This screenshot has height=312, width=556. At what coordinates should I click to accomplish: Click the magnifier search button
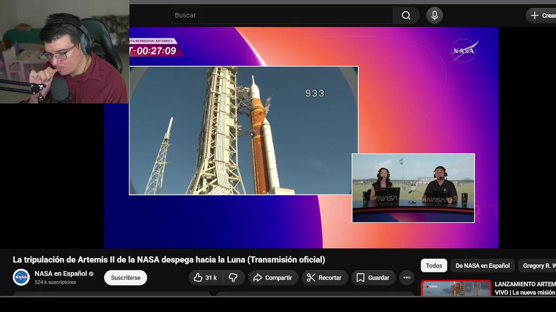406,15
